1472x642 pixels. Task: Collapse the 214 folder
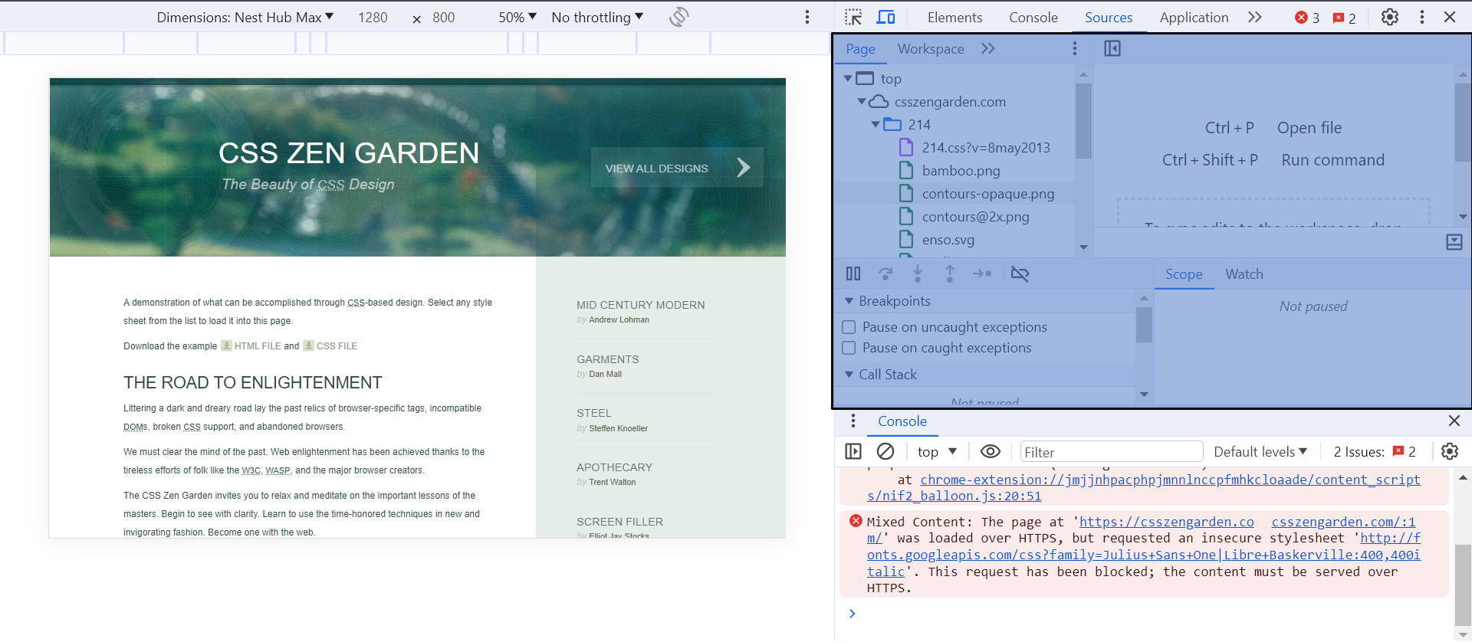tap(876, 124)
